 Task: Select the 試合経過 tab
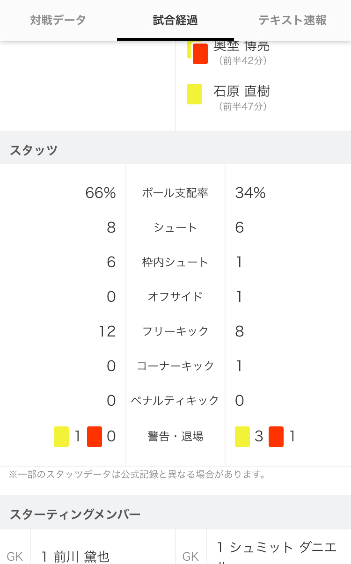(175, 20)
